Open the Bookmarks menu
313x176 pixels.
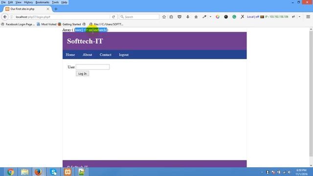pyautogui.click(x=43, y=2)
